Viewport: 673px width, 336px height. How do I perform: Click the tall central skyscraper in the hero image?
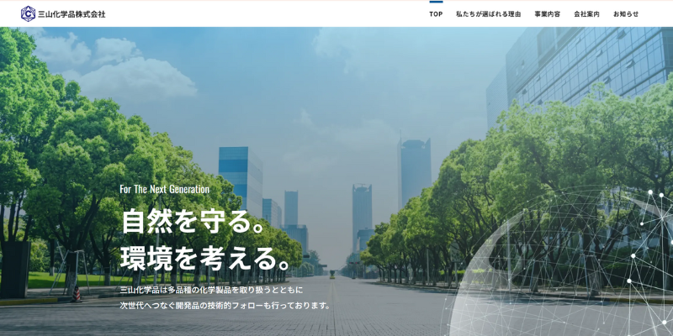click(x=414, y=172)
